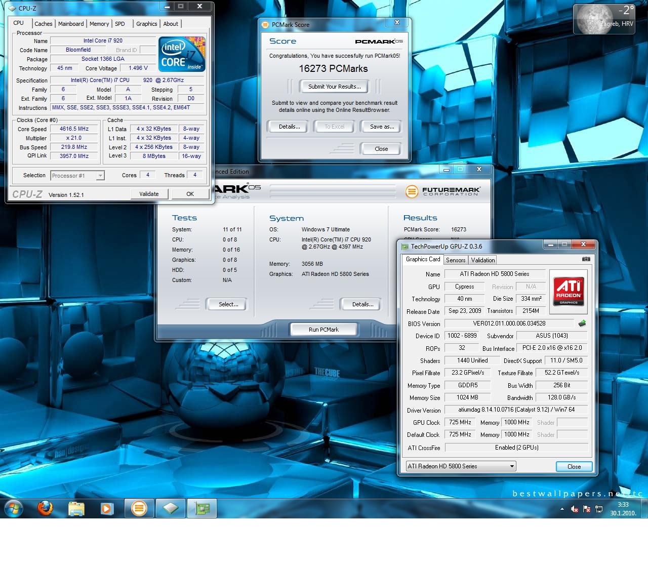Screen dimensions: 648x565
Task: Select the Graphics Card tab in GPU-Z
Action: click(423, 259)
